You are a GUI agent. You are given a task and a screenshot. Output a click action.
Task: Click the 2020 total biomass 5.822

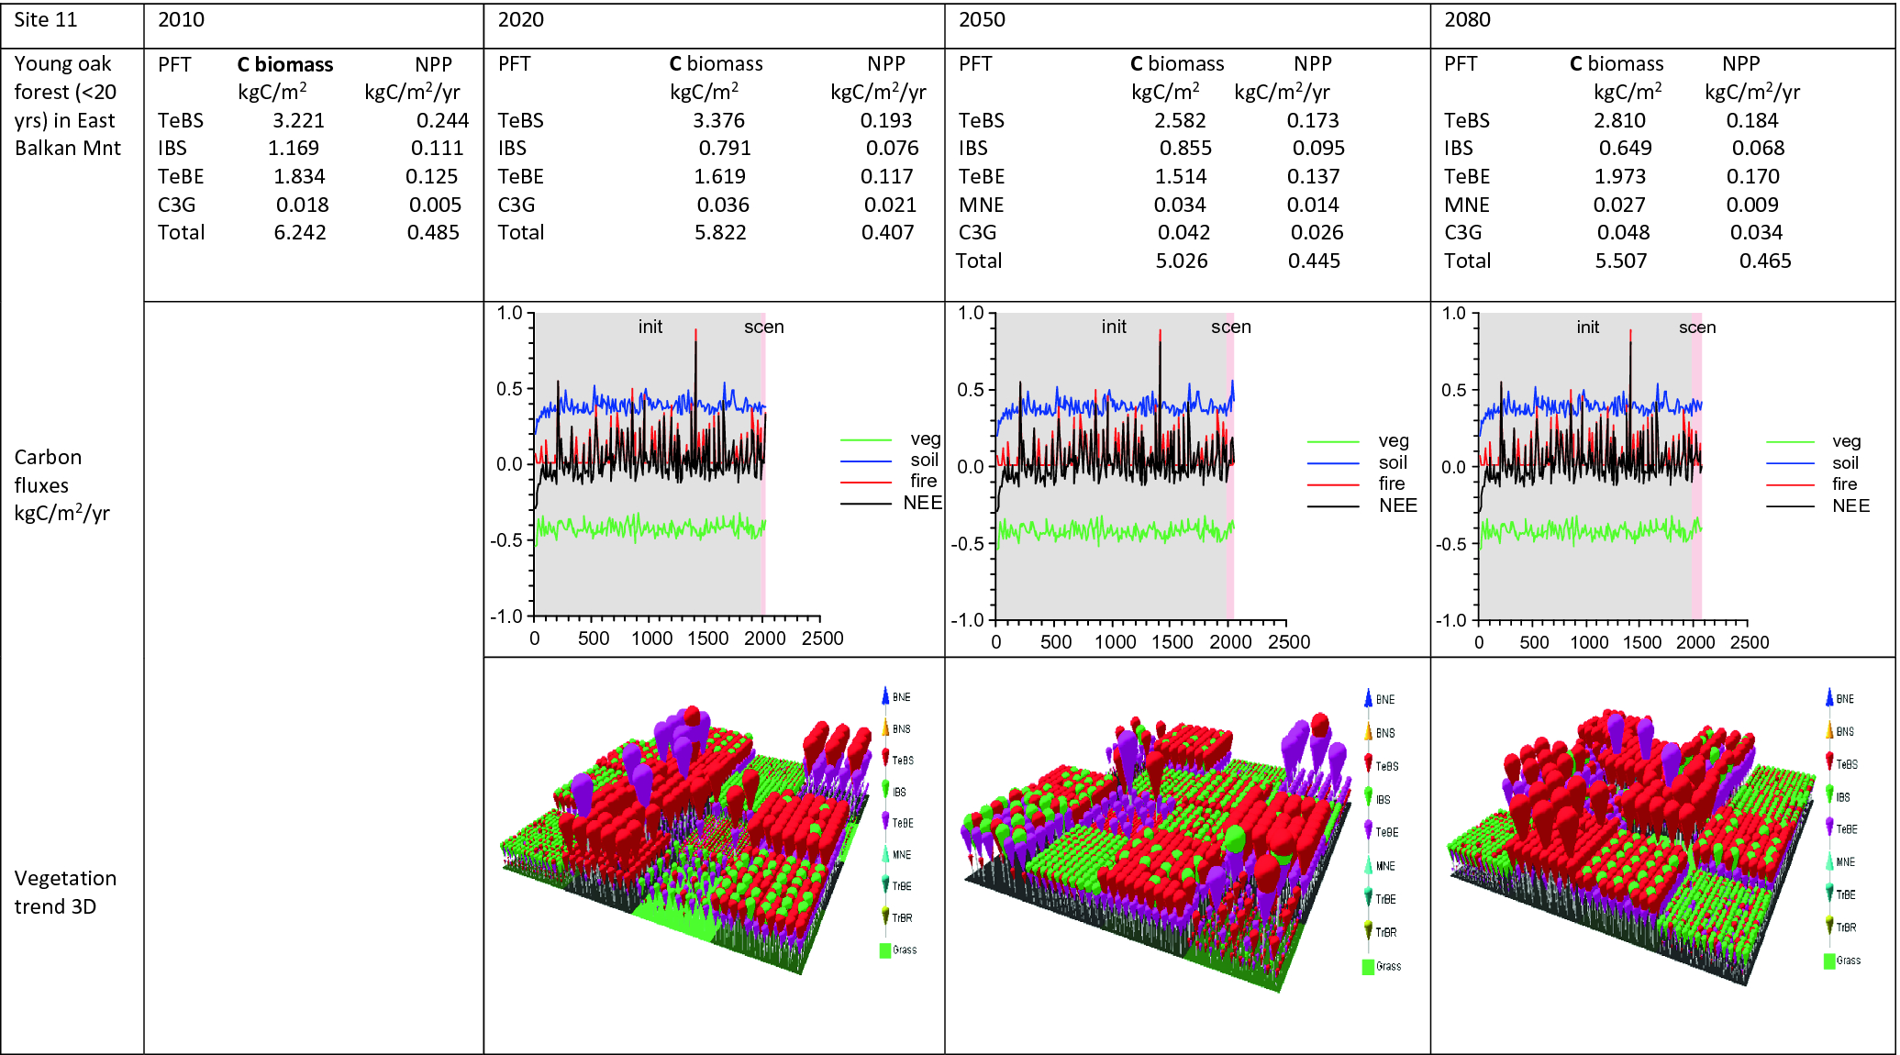[720, 232]
